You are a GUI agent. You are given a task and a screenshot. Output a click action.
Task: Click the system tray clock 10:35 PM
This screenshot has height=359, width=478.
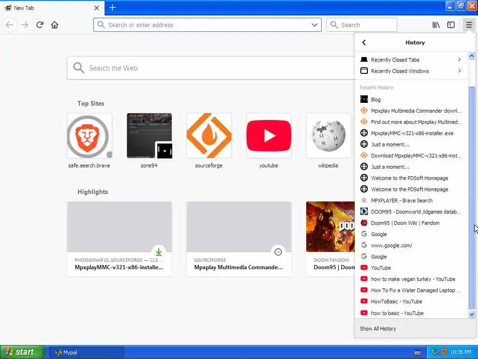pos(461,352)
